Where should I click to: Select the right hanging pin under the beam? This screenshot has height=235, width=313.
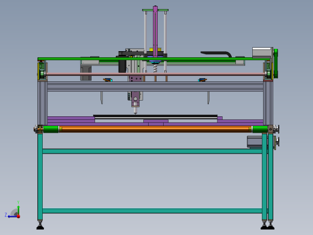coord(208,98)
